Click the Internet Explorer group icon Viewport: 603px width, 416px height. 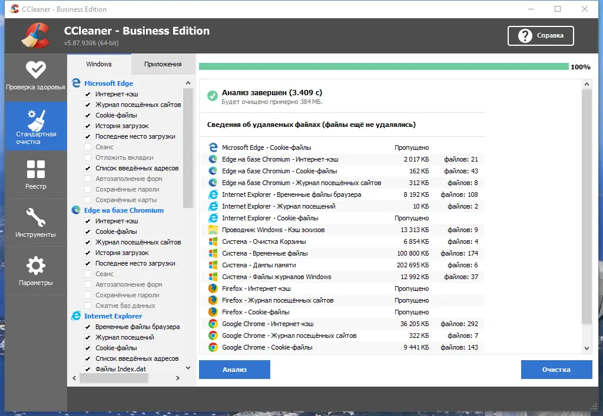click(76, 316)
